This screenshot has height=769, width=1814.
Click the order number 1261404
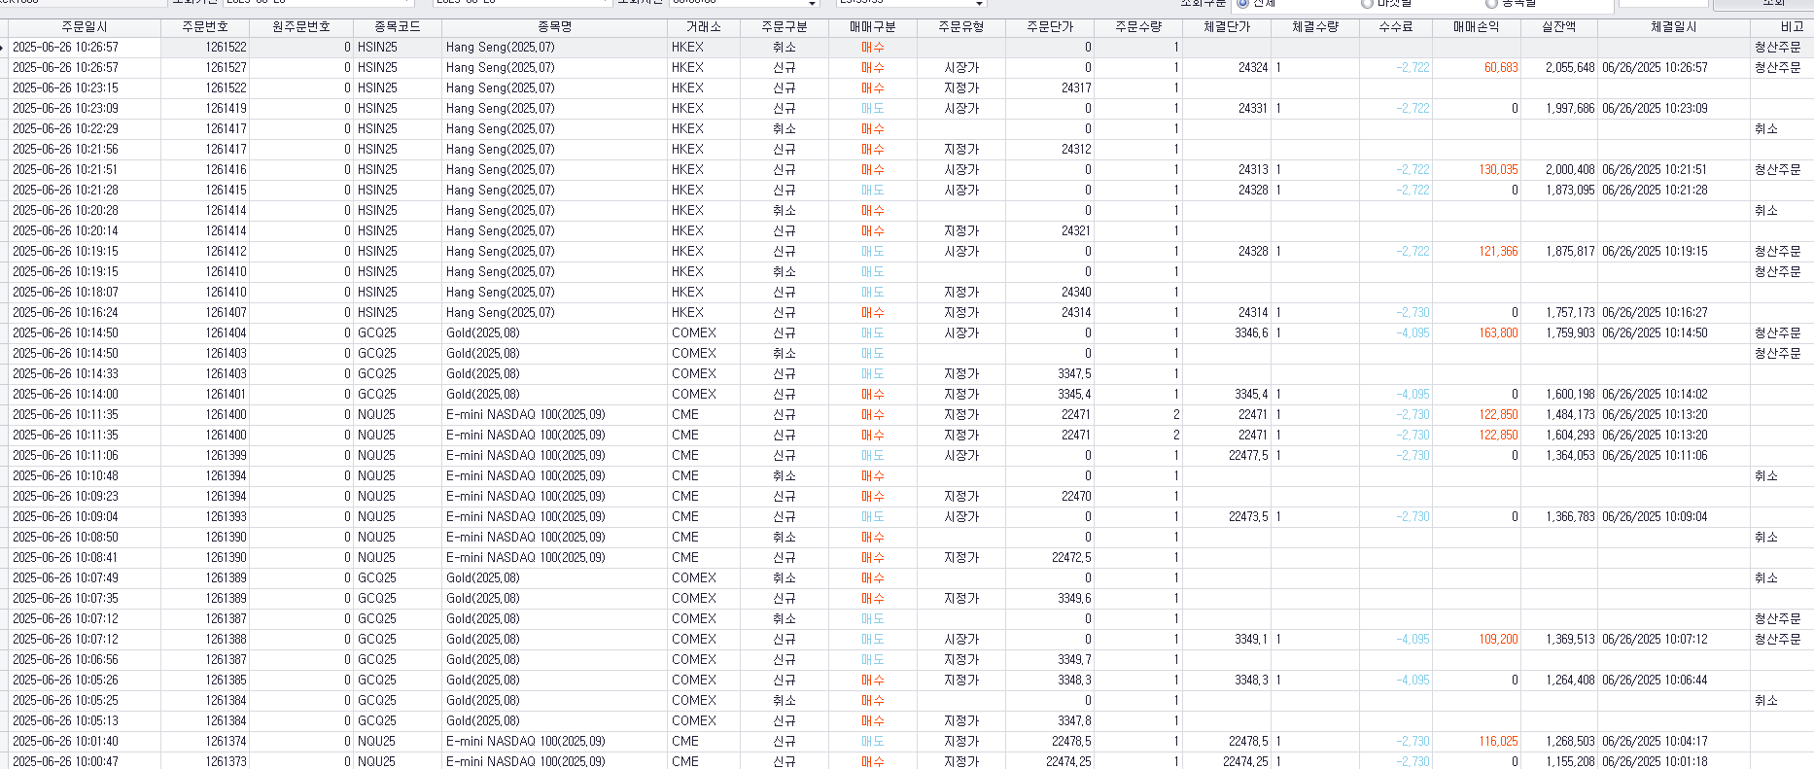(x=226, y=333)
